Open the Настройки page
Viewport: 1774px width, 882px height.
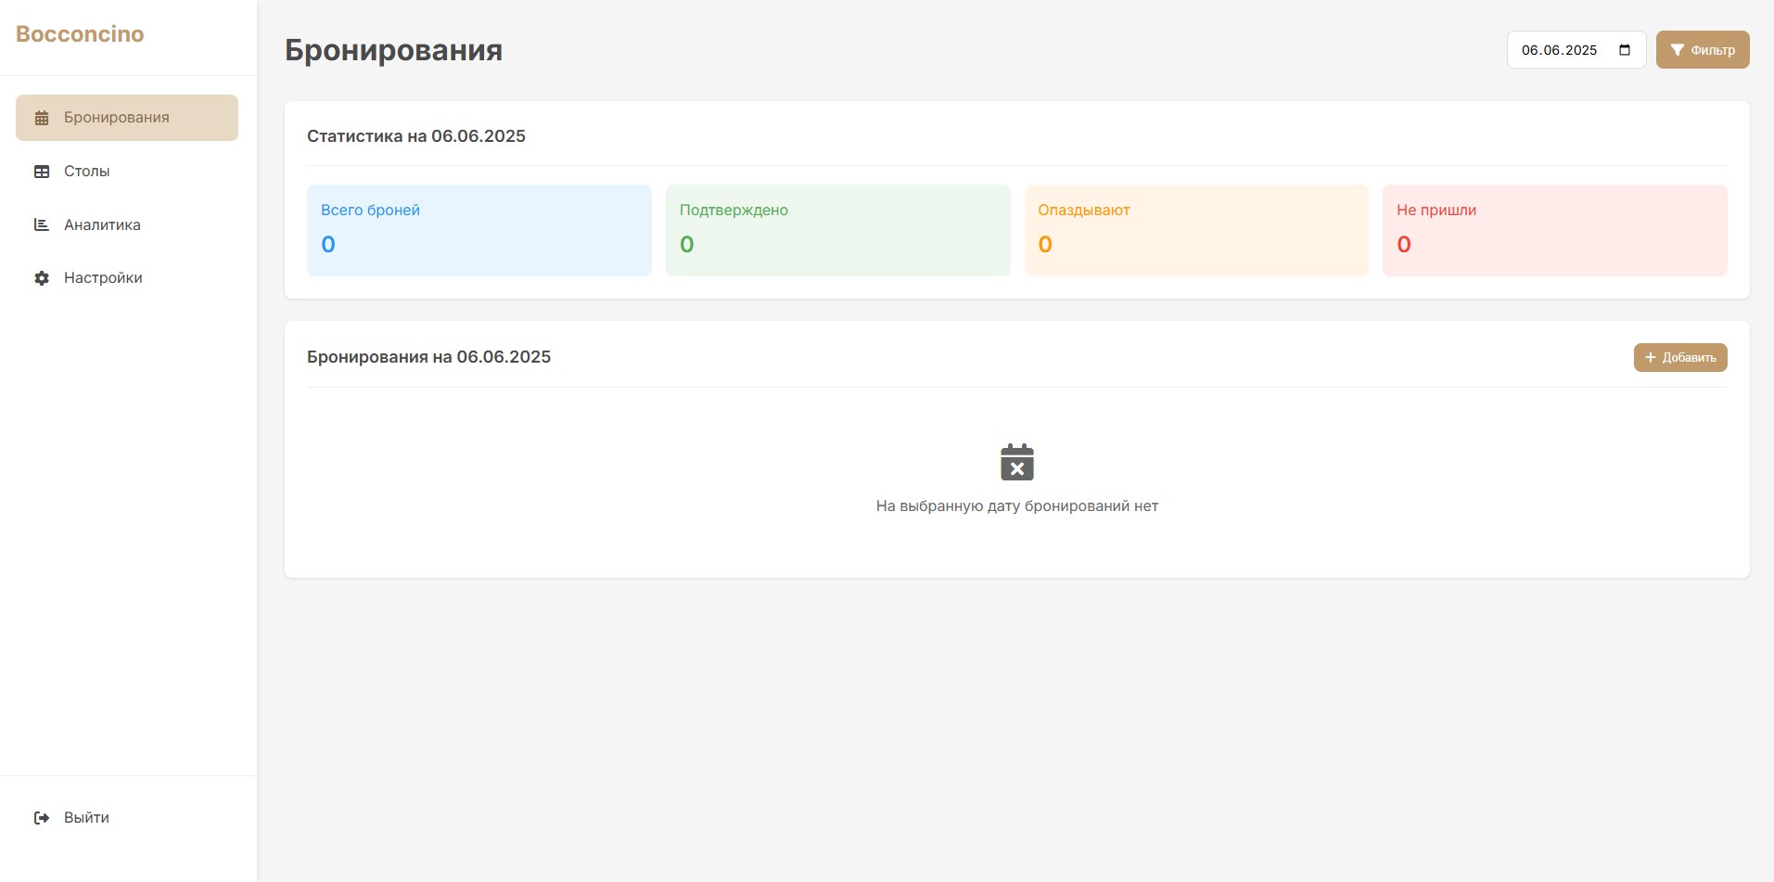pyautogui.click(x=127, y=278)
